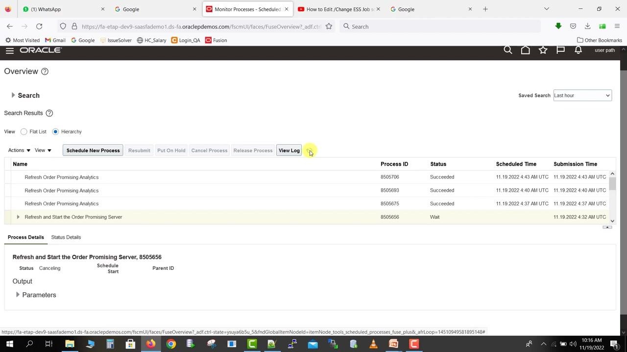Click the results table vertical scrollbar thumb

[612, 184]
